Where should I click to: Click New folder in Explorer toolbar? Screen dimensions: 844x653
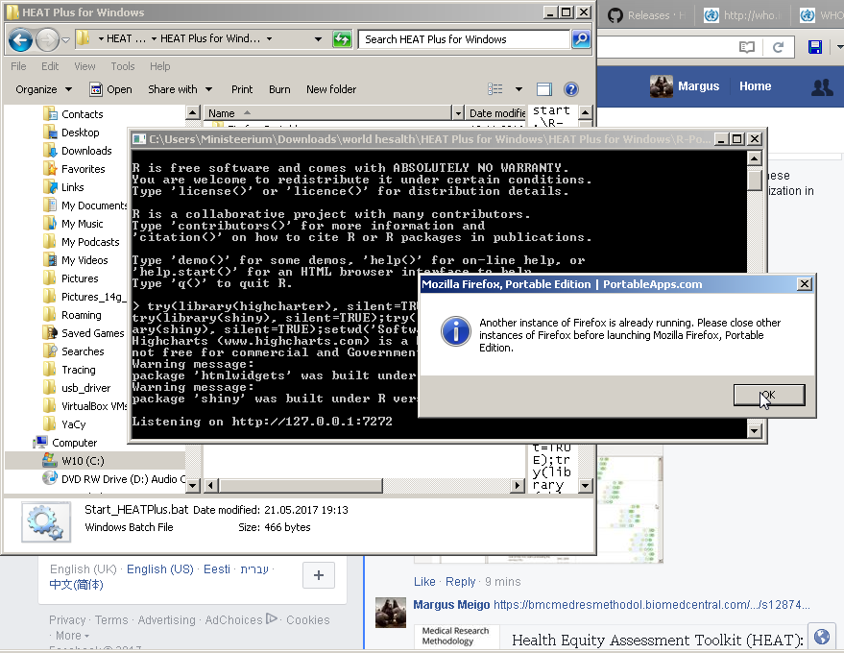(331, 89)
